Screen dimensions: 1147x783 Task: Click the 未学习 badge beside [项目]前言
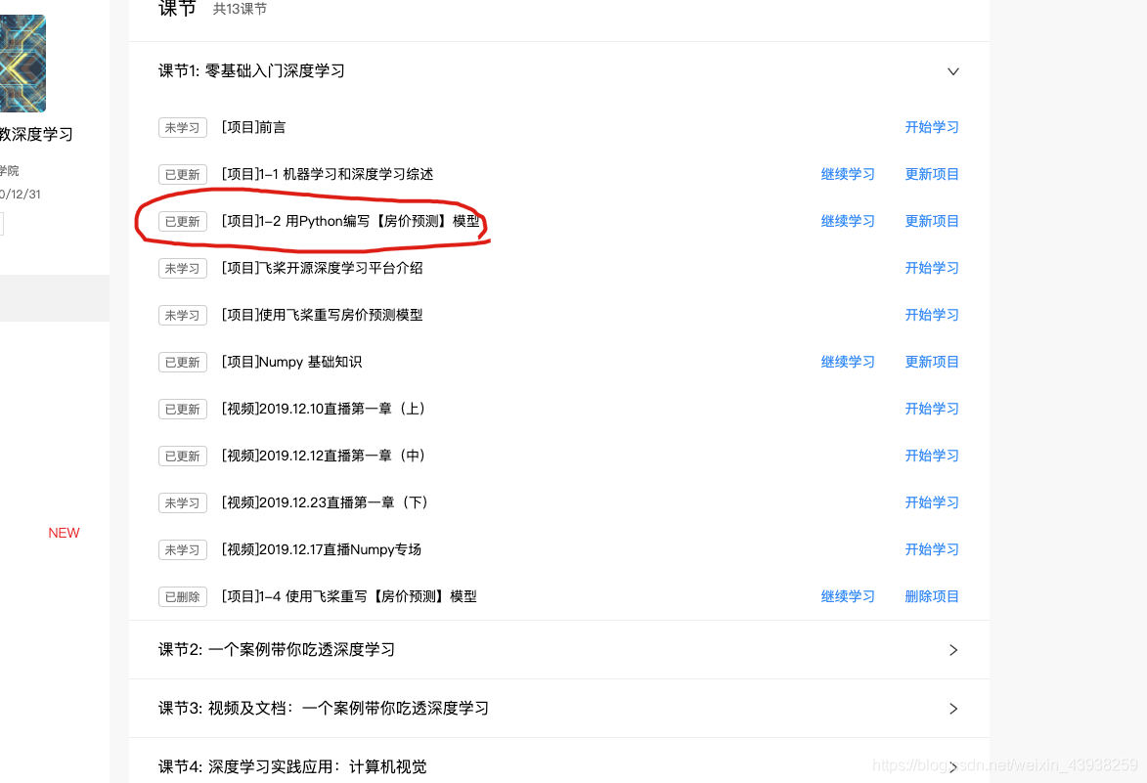182,127
